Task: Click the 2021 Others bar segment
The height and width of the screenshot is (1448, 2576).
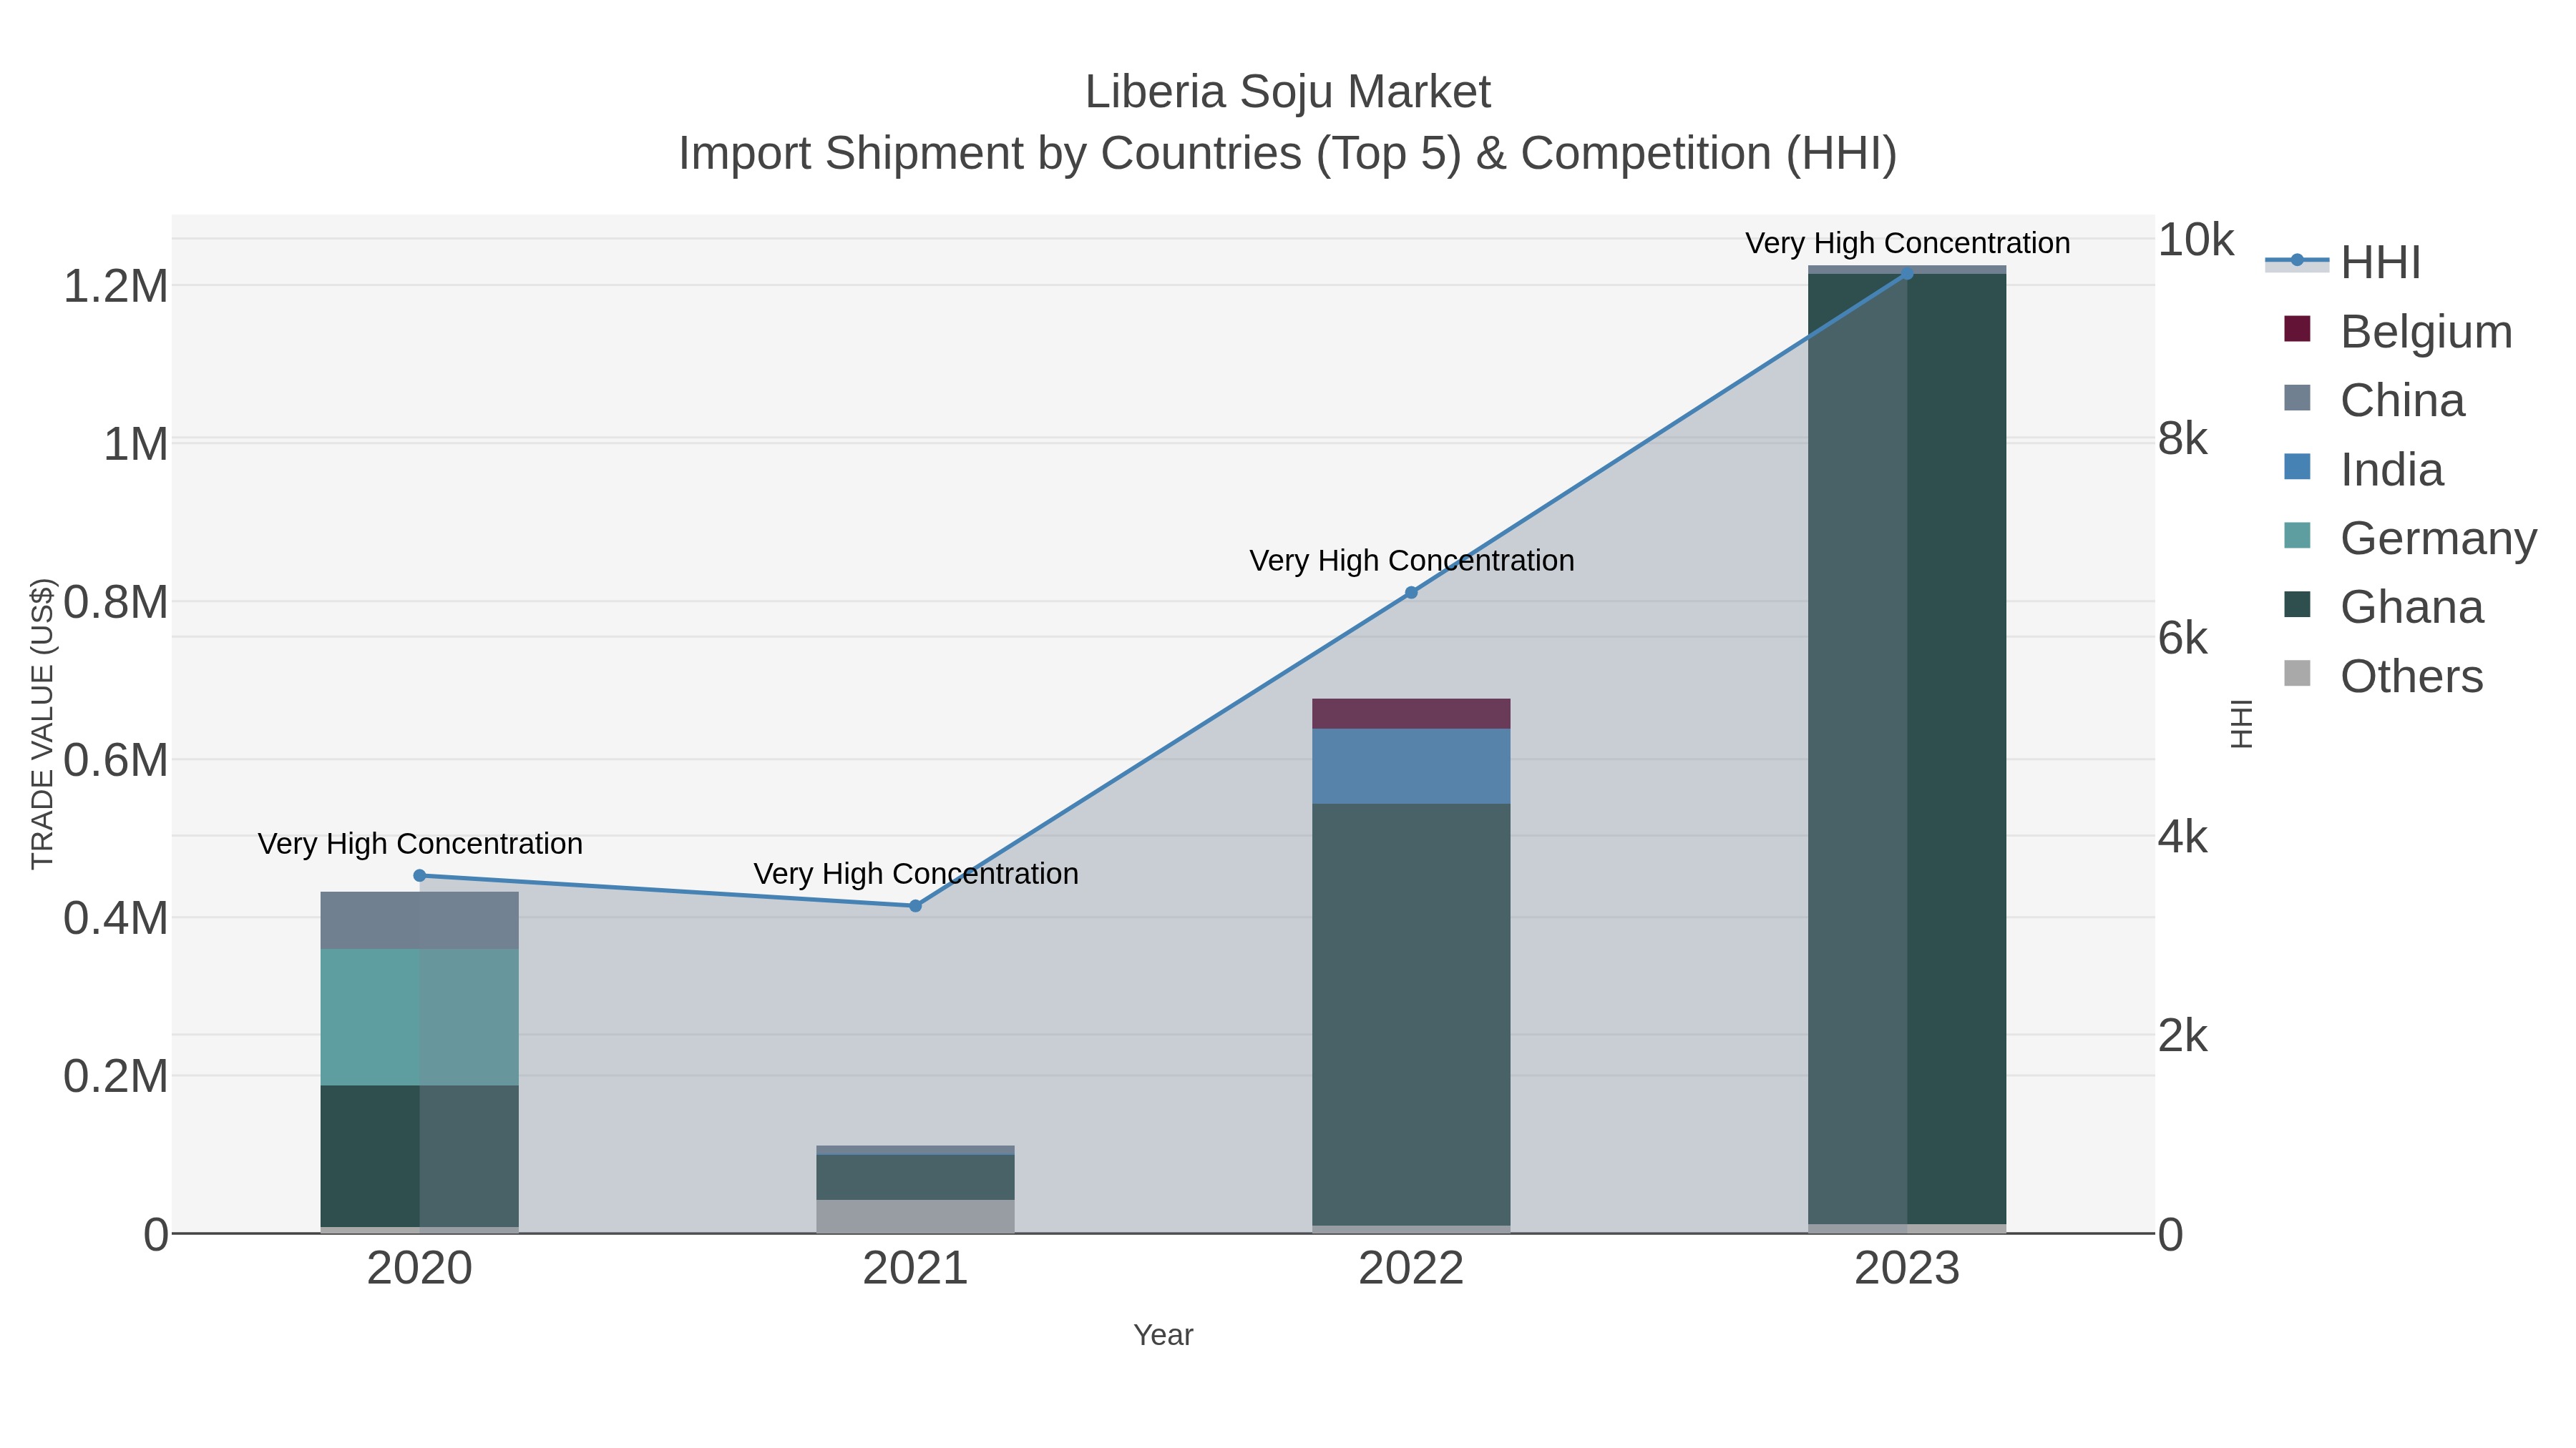Action: pos(915,1216)
